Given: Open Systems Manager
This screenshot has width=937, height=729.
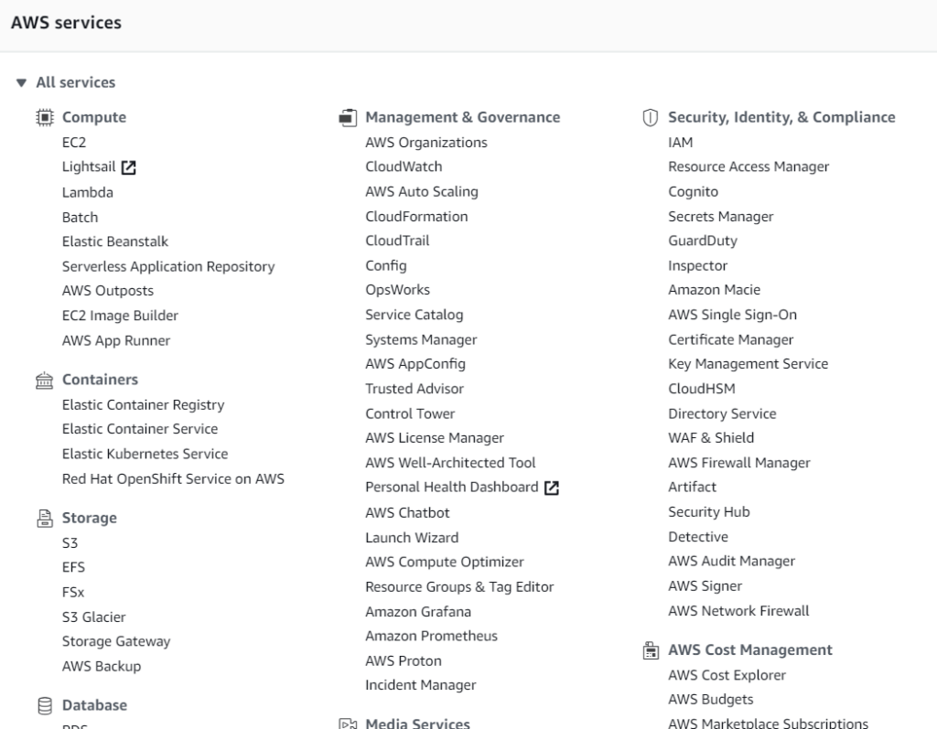Looking at the screenshot, I should tap(421, 340).
